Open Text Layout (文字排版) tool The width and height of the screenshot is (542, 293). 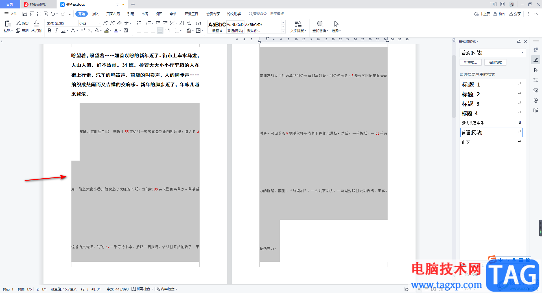tap(298, 26)
